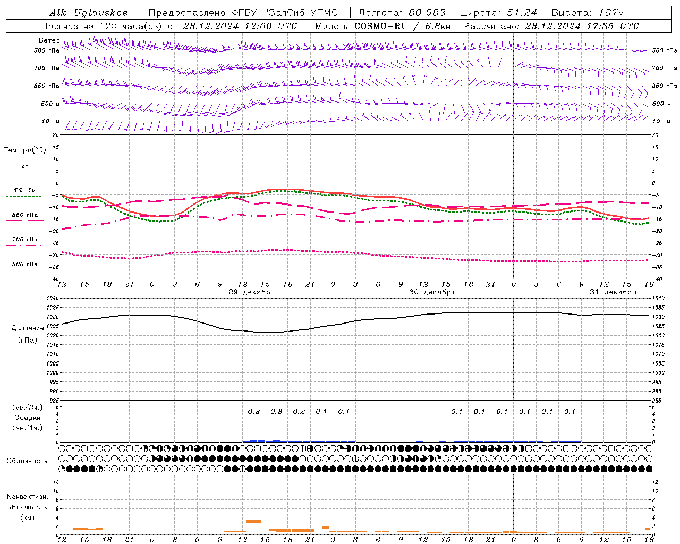Select the computed time Рассчитано: 28.12.2024 17:35 UTC

[x=551, y=26]
